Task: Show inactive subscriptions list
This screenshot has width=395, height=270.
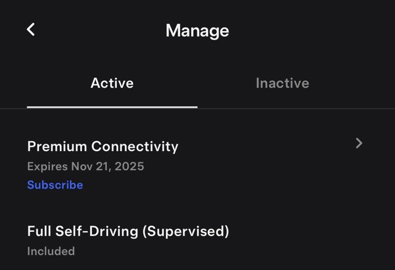Action: coord(282,83)
